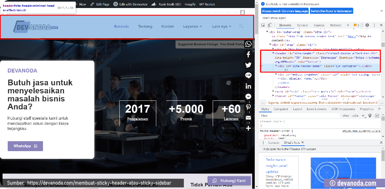385x189 pixels.
Task: Close the What's New drawer tab
Action: (303, 142)
